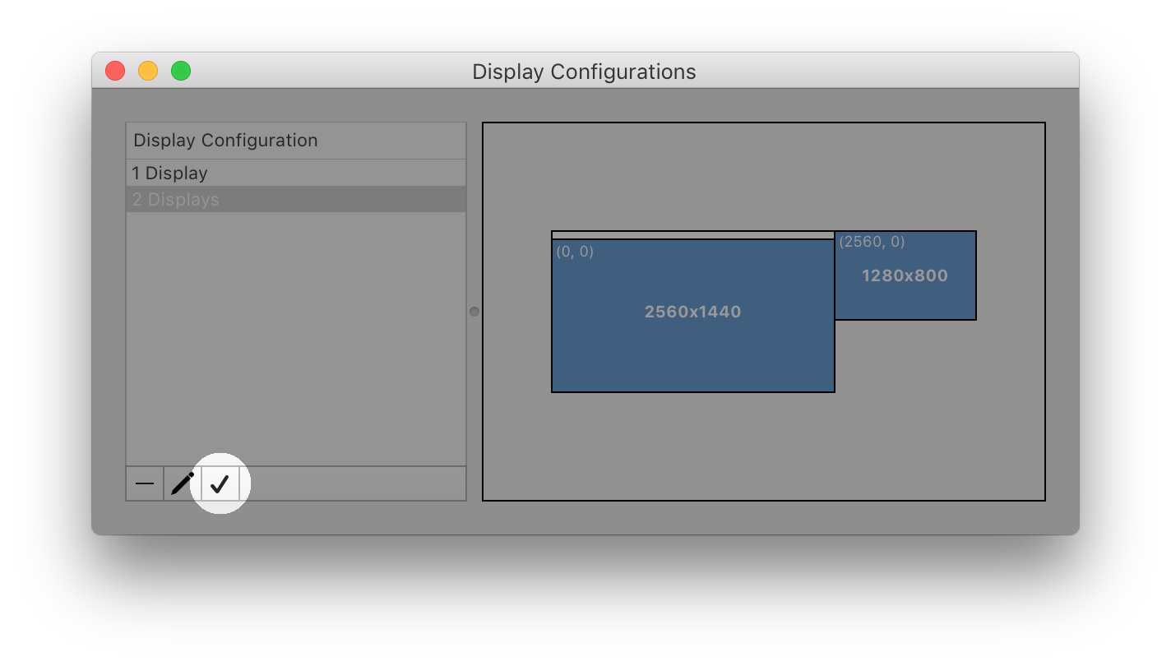Click the green zoom traffic light

tap(181, 71)
